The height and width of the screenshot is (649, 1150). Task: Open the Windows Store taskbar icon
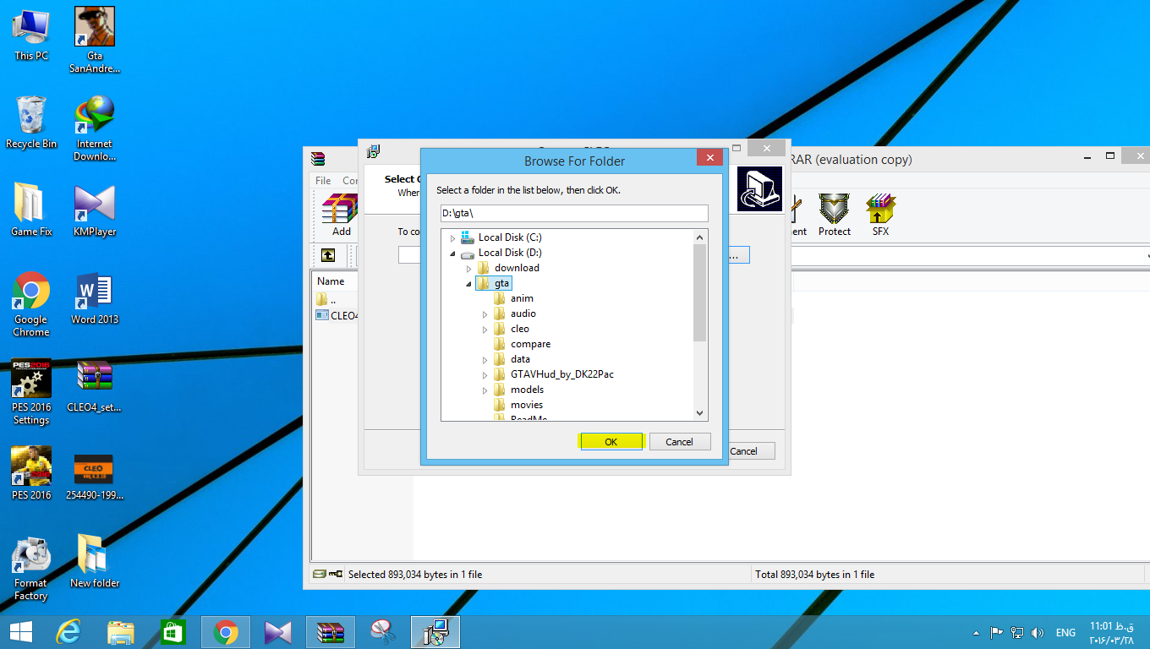173,631
